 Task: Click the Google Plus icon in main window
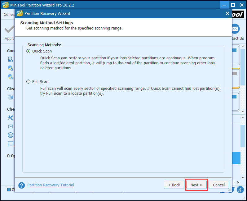240,190
